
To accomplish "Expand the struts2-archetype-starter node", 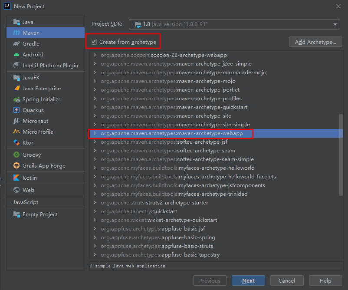I will tap(95, 202).
